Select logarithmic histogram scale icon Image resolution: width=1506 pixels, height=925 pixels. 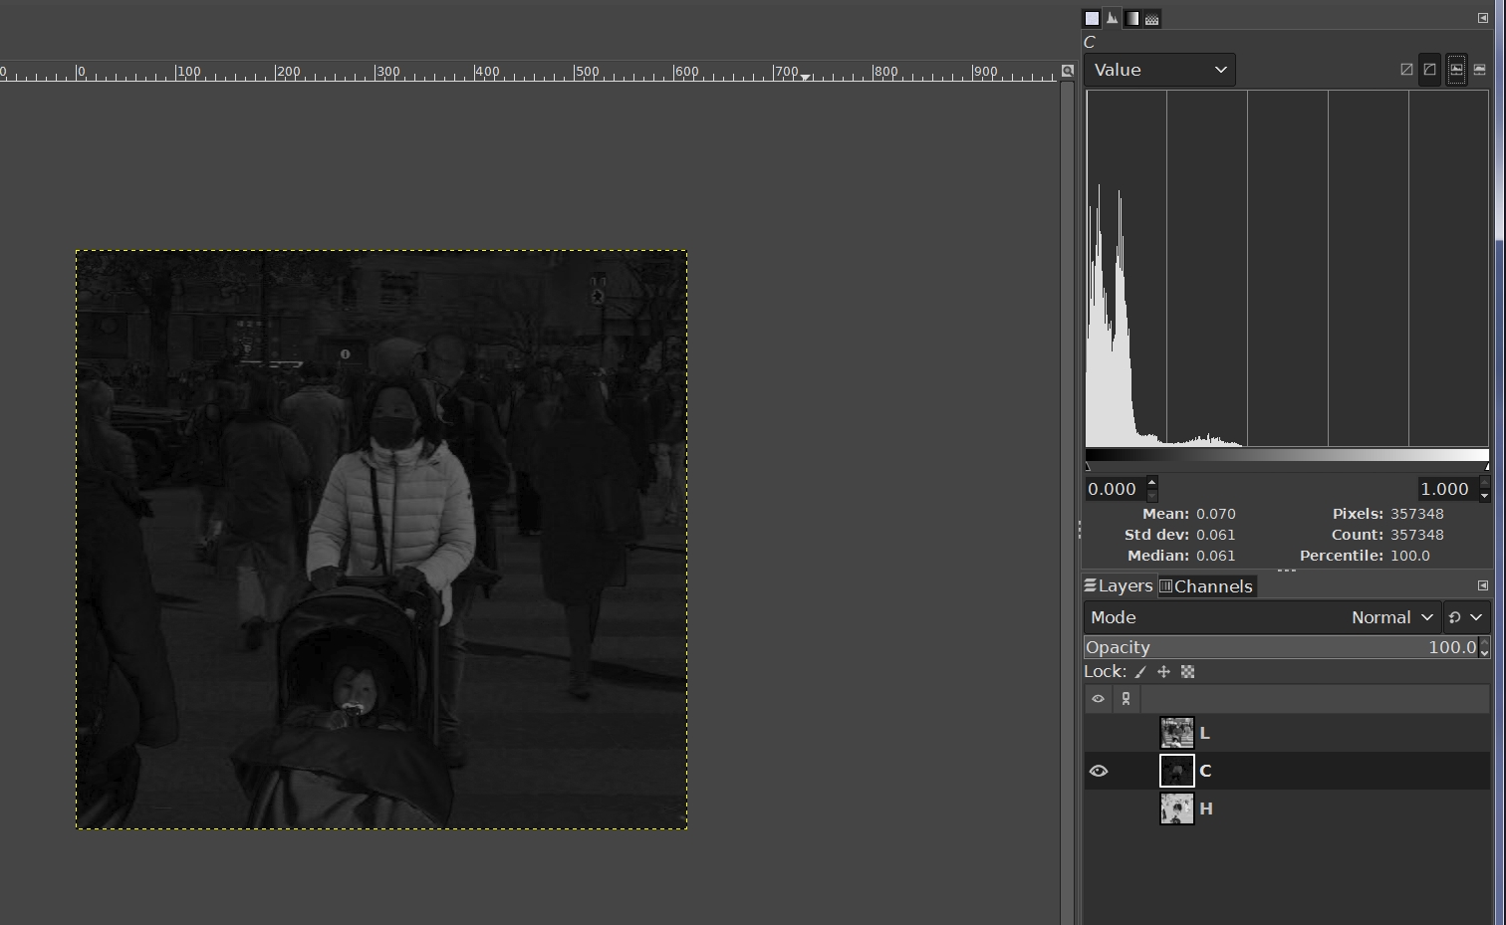point(1429,70)
